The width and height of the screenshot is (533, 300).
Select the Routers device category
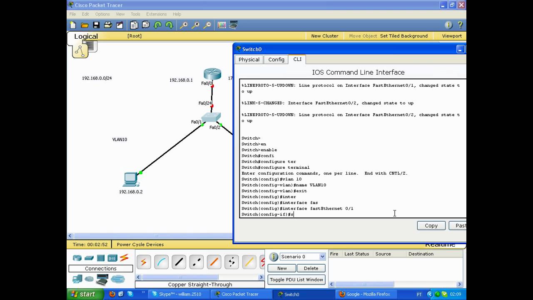pyautogui.click(x=77, y=258)
